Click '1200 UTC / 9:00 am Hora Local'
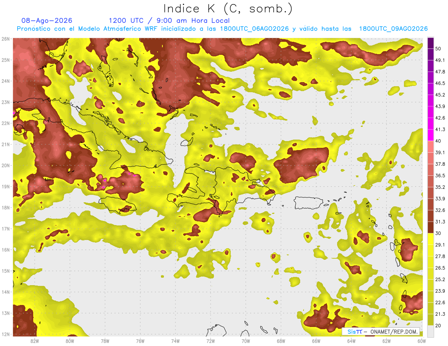 click(169, 21)
